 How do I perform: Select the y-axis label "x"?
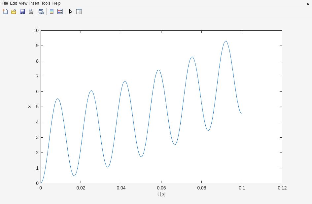29,107
